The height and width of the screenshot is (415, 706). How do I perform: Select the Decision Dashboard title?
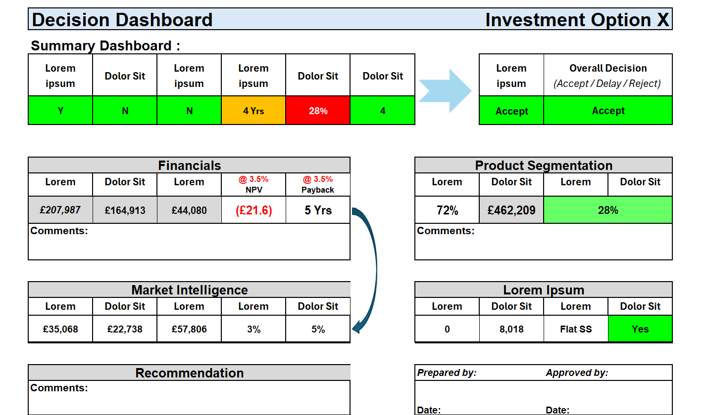(122, 20)
